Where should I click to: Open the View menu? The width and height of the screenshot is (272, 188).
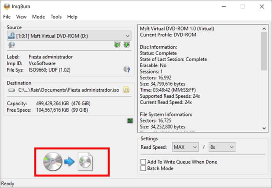coord(21,17)
